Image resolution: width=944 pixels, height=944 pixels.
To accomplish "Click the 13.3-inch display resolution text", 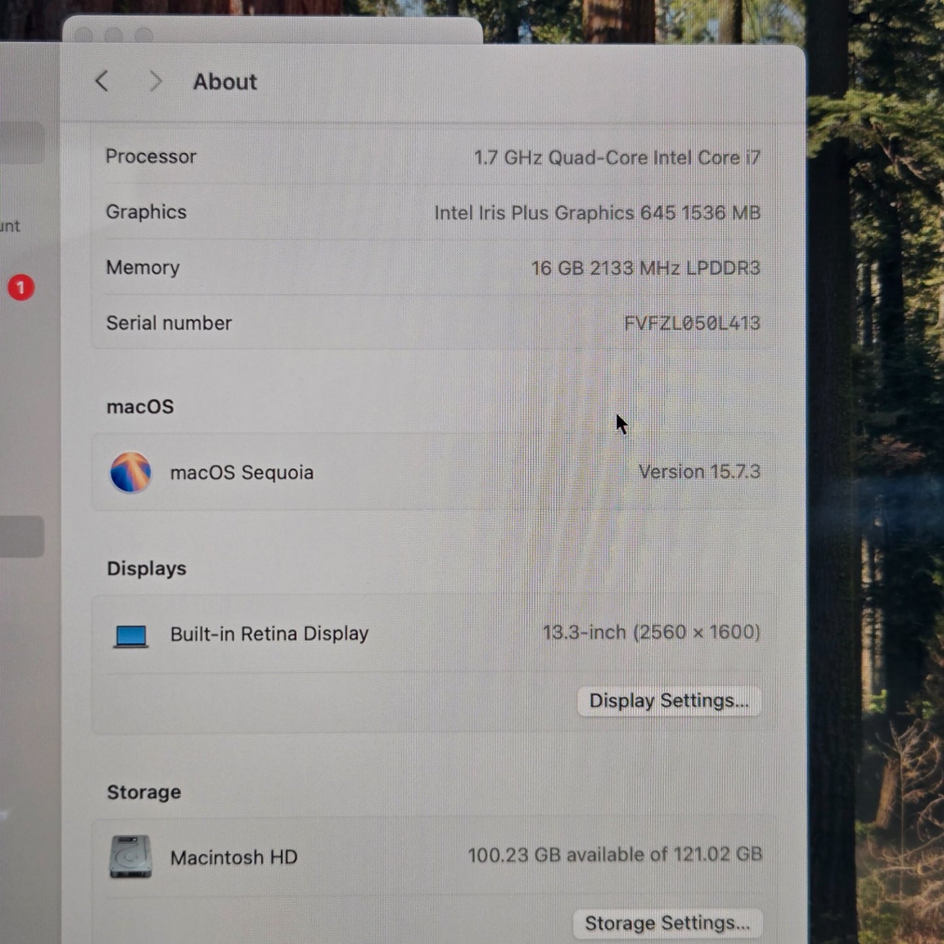I will 651,632.
